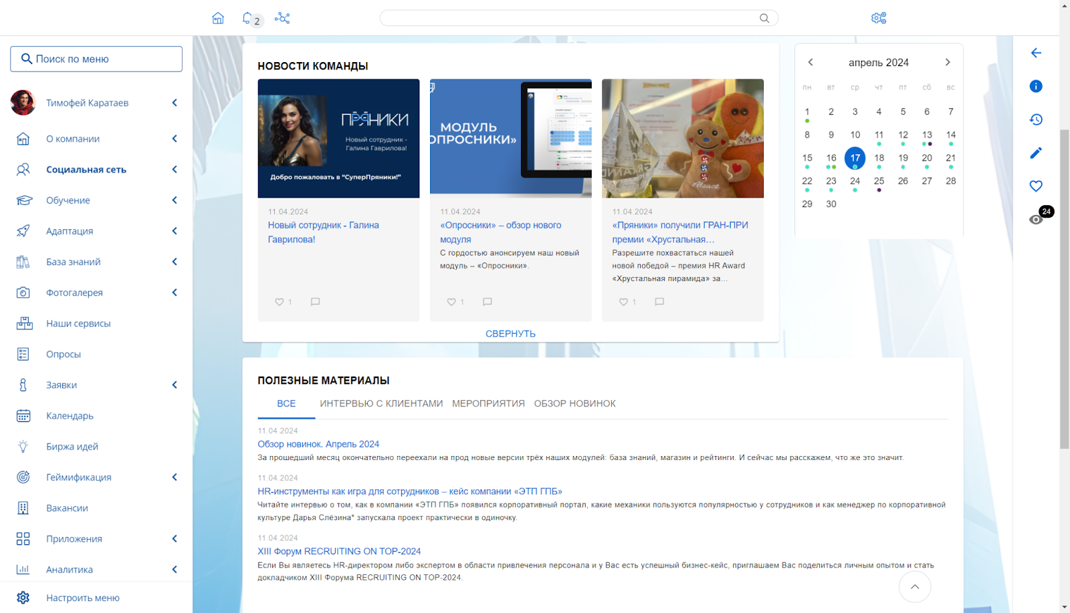Open the Обзор новинок. Апрель 2024 article
This screenshot has width=1070, height=613.
point(318,444)
